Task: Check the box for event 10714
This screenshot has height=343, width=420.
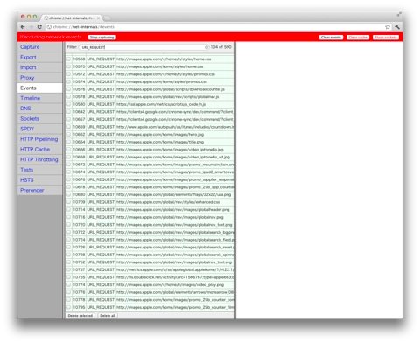Action: click(69, 209)
